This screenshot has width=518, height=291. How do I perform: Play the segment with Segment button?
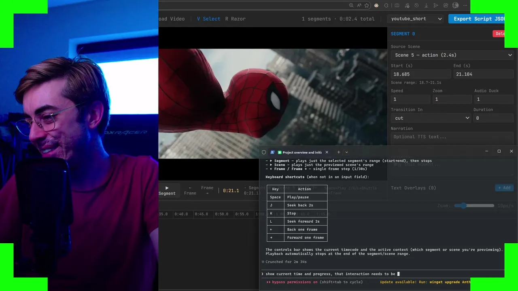click(x=167, y=191)
